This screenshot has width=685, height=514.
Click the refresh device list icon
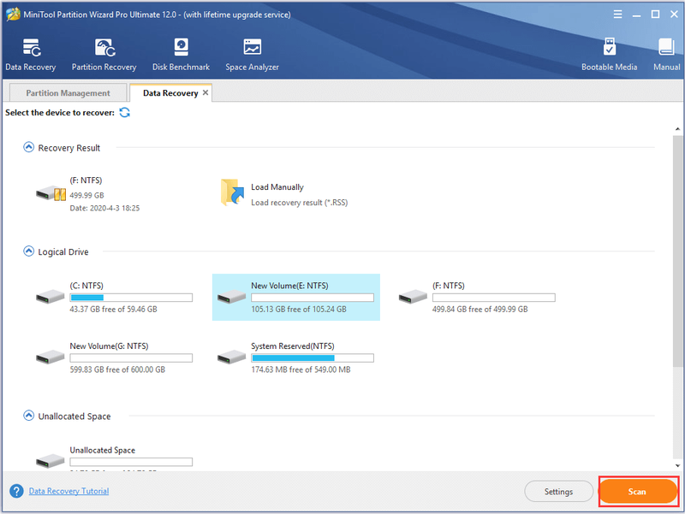(124, 113)
